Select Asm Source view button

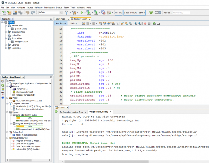pos(60,23)
